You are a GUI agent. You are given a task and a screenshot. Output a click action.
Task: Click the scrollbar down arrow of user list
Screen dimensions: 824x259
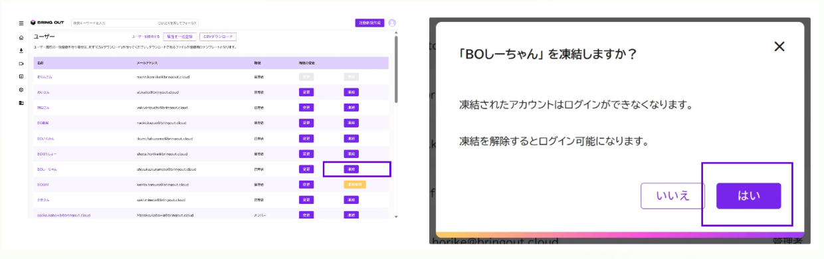396,216
